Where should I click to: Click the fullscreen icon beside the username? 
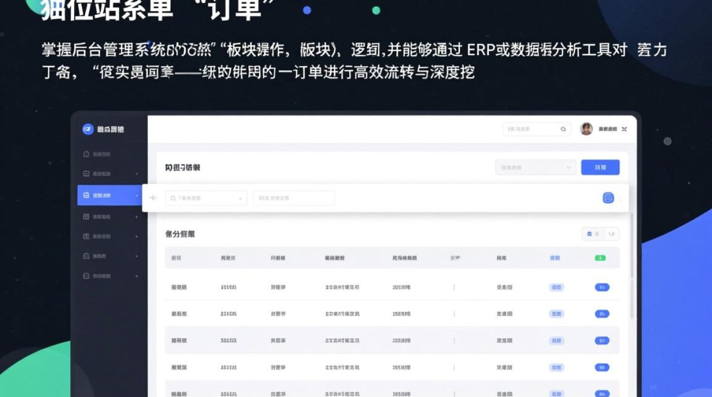[625, 129]
